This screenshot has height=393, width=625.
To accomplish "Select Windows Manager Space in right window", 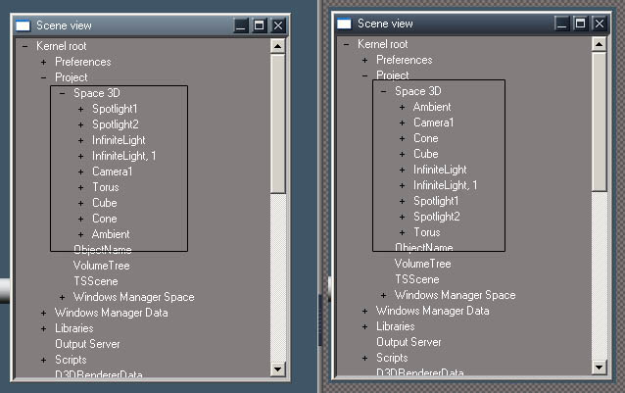I will (x=456, y=295).
